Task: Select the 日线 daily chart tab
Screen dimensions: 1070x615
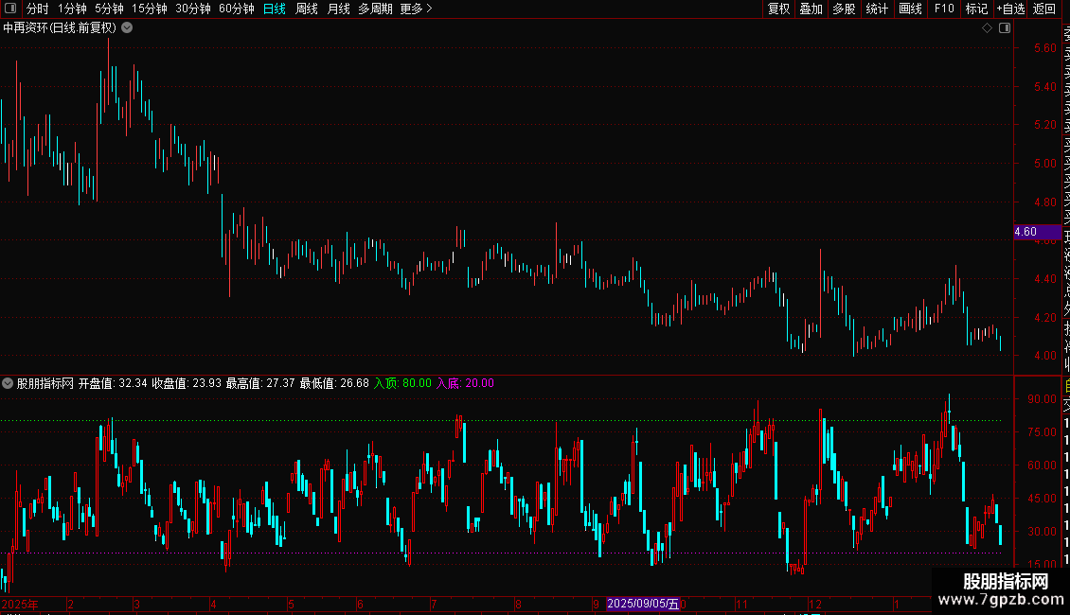Action: 275,9
